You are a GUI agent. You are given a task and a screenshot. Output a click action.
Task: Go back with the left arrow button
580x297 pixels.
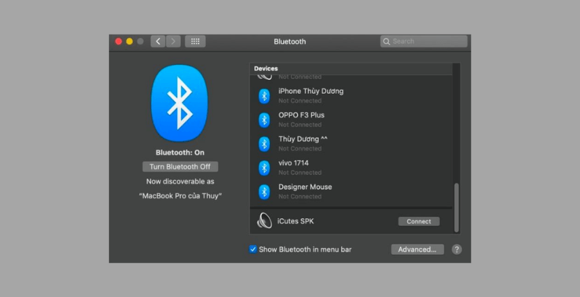(x=158, y=41)
